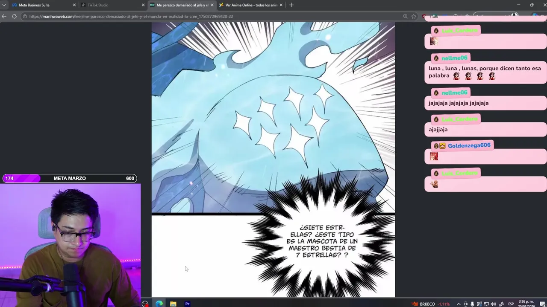Image resolution: width=547 pixels, height=307 pixels.
Task: Close the Me parezco demasiado tab
Action: click(x=212, y=5)
